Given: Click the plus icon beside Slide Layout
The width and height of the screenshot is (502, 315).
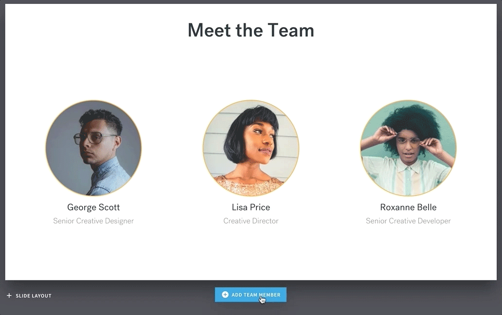Looking at the screenshot, I should [9, 296].
